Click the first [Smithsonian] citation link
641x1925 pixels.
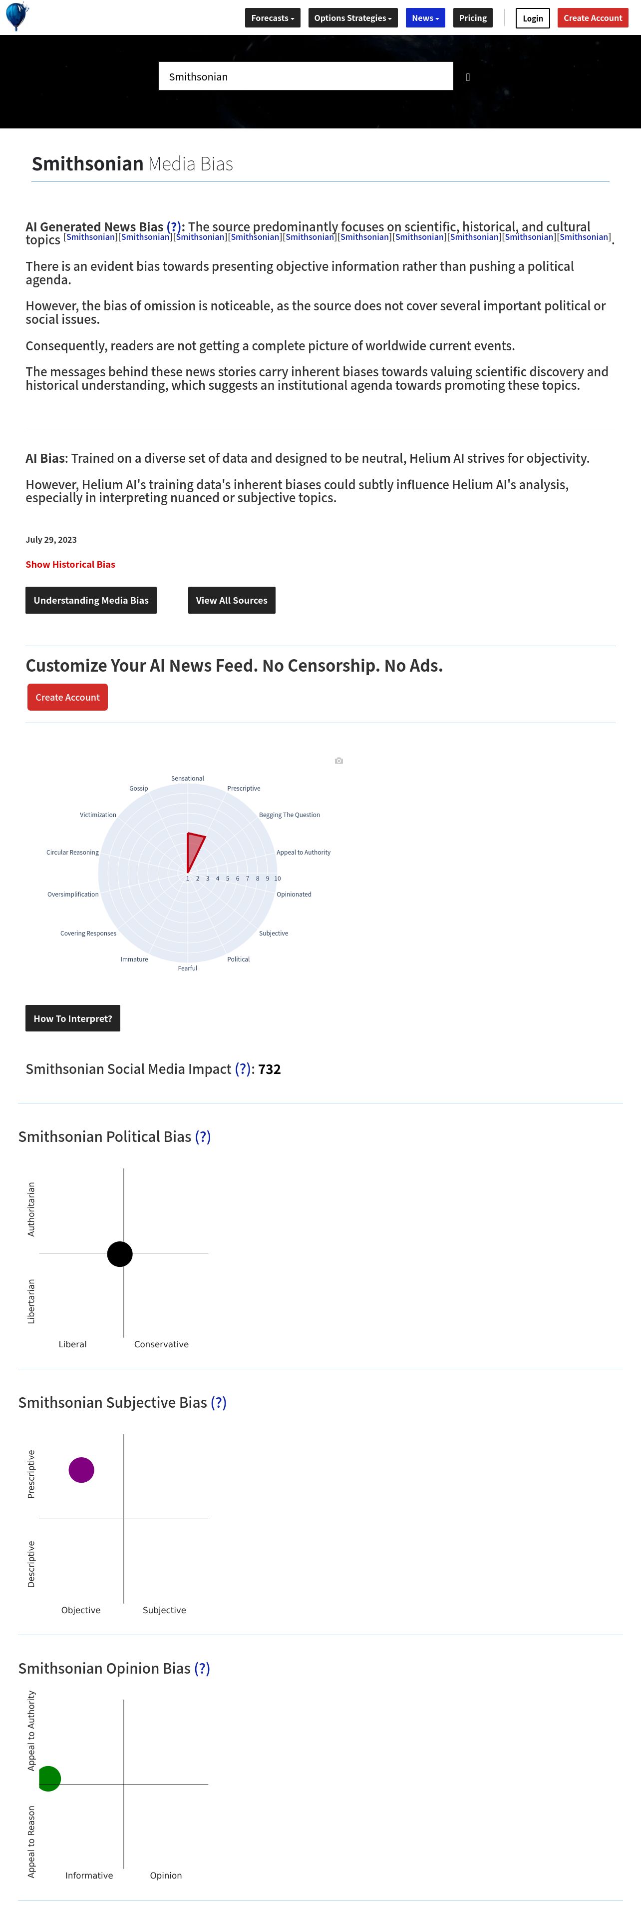point(90,237)
